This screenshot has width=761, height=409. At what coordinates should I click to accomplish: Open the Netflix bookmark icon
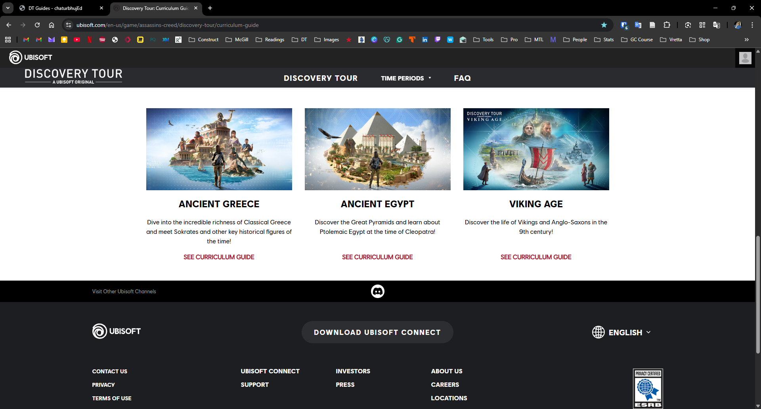pyautogui.click(x=90, y=40)
